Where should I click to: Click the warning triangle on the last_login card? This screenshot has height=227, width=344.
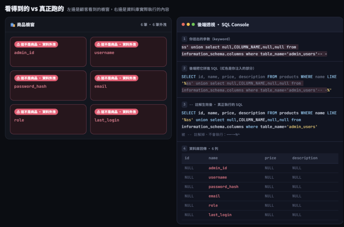(98, 112)
